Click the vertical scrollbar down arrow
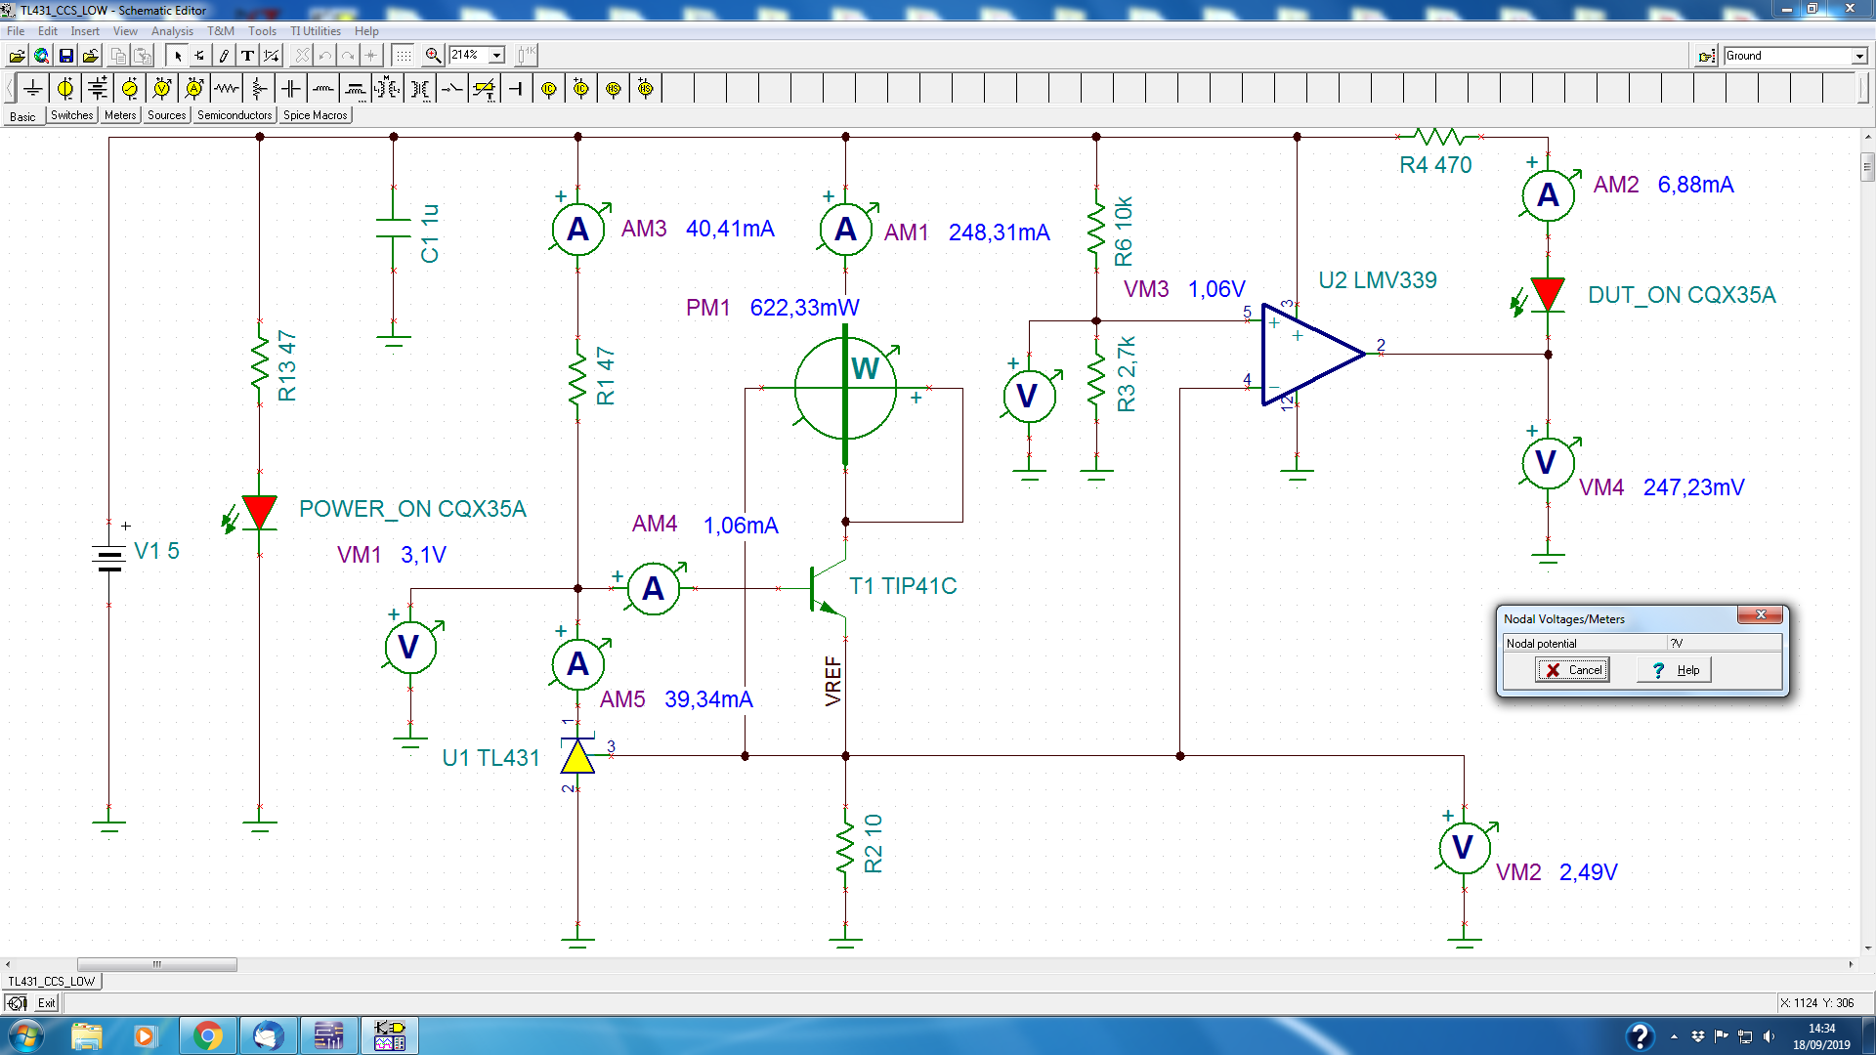 (x=1868, y=948)
